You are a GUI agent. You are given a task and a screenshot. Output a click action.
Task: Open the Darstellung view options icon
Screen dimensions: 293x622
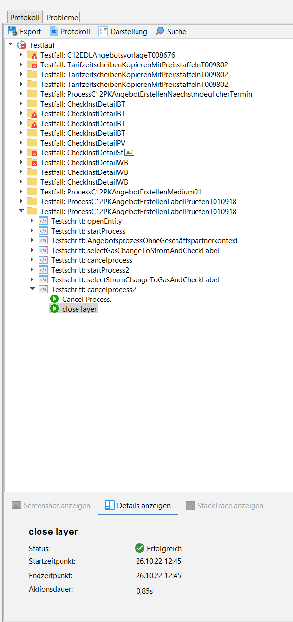click(103, 31)
